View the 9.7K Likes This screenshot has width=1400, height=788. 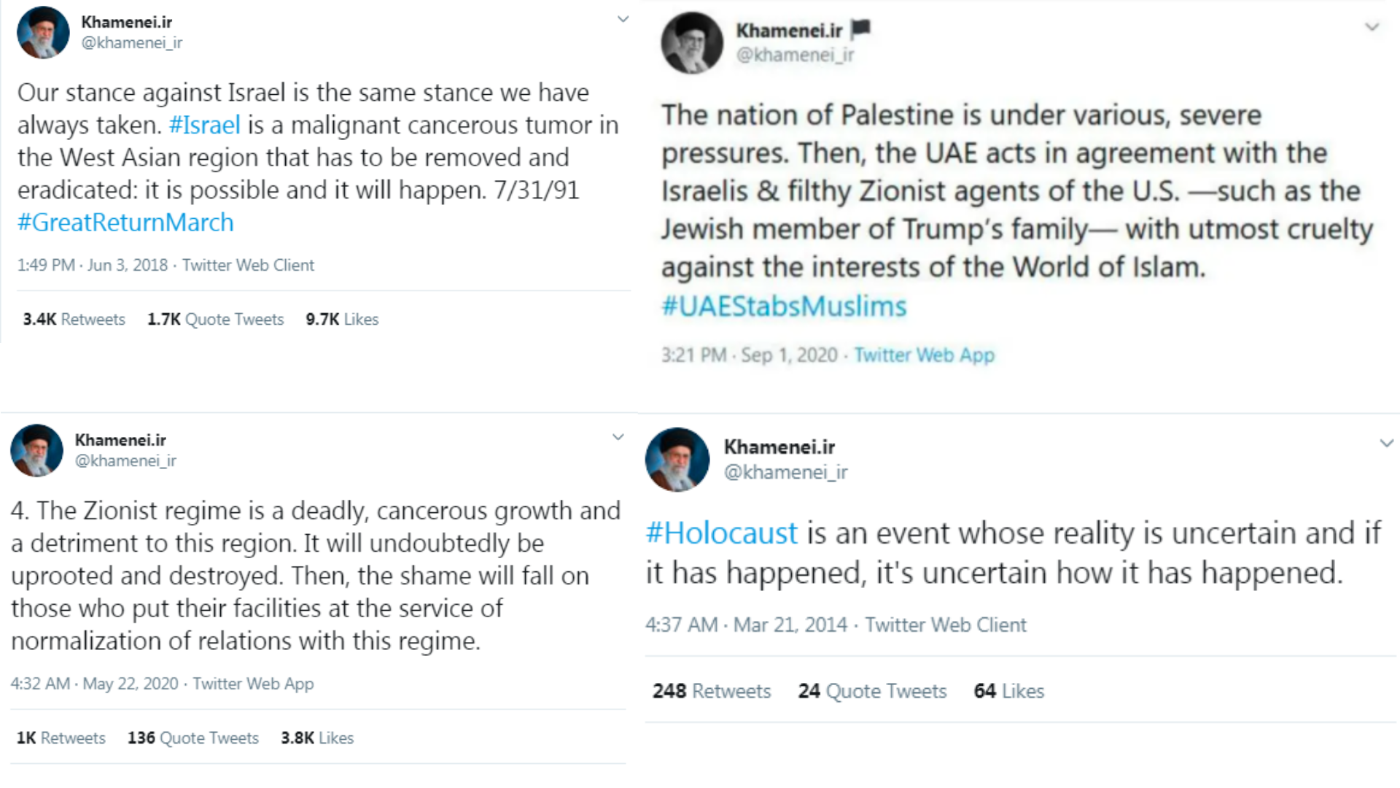(342, 320)
